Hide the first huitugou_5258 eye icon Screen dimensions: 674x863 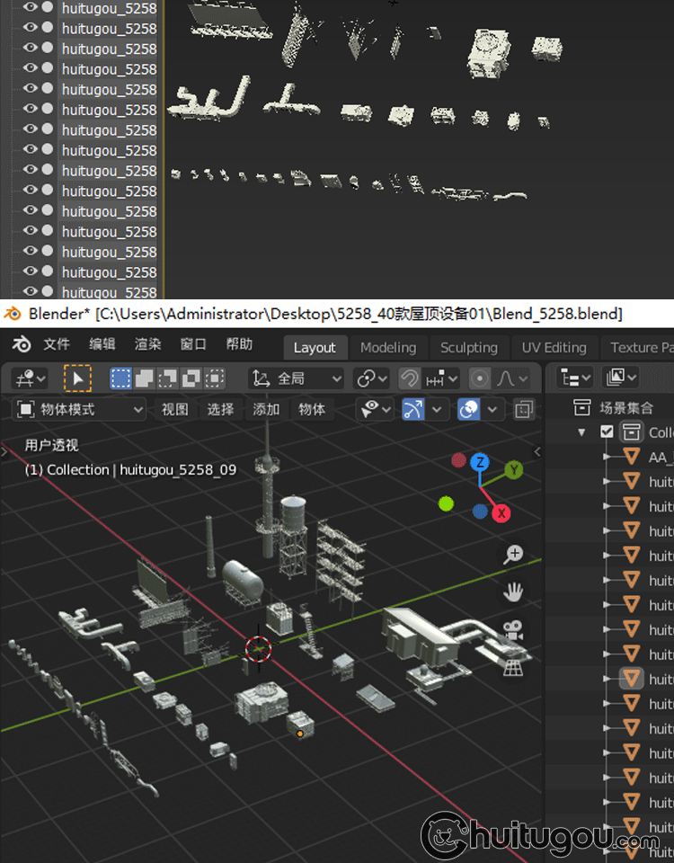(31, 8)
